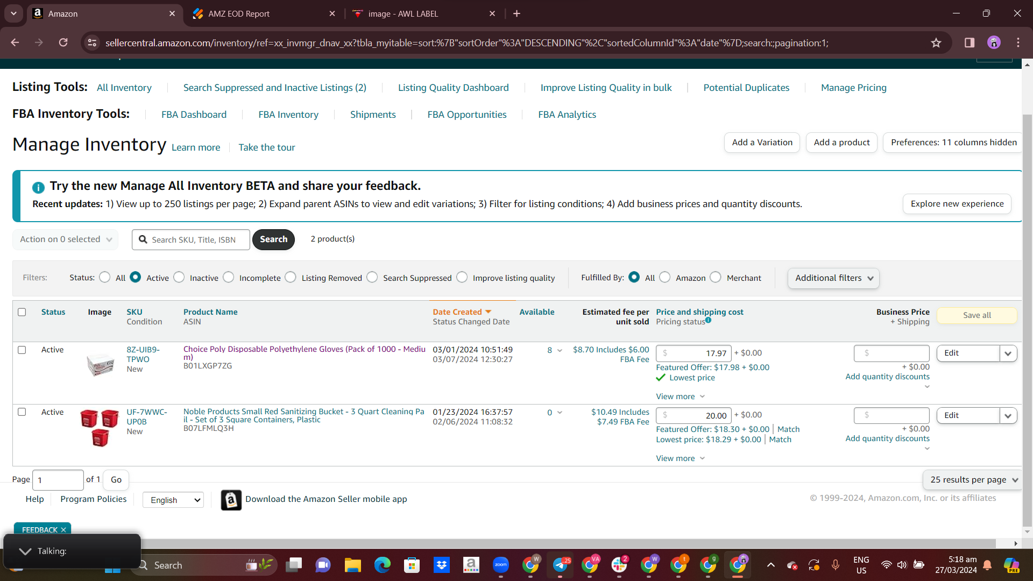This screenshot has height=581, width=1033.
Task: Tick the select-all checkbox in table header
Action: point(22,312)
